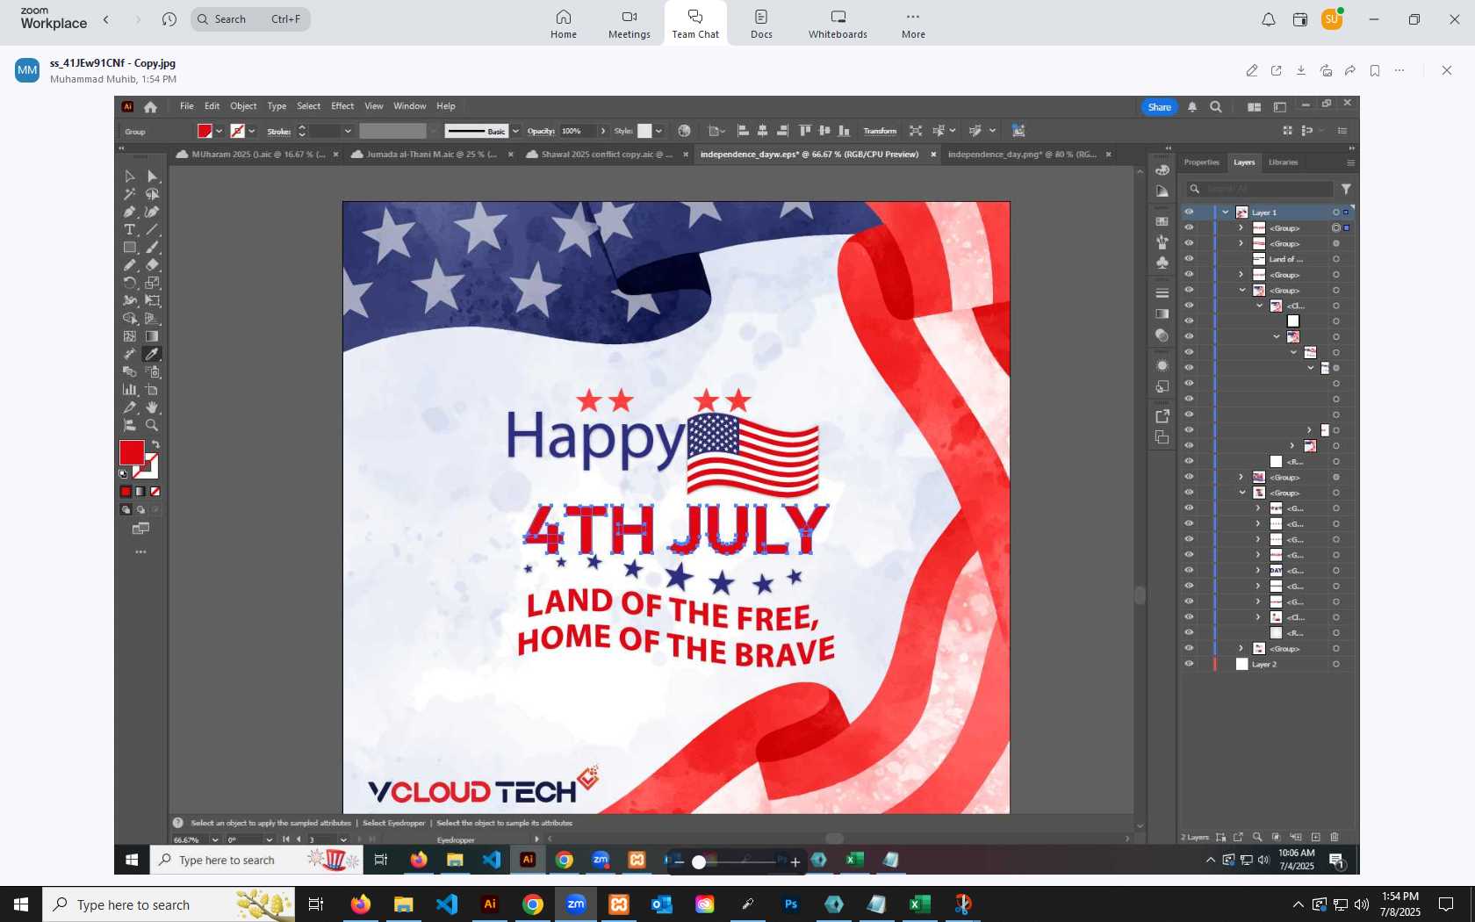Open the Zoom calendar icon near the avatar
The image size is (1475, 922).
1300,19
